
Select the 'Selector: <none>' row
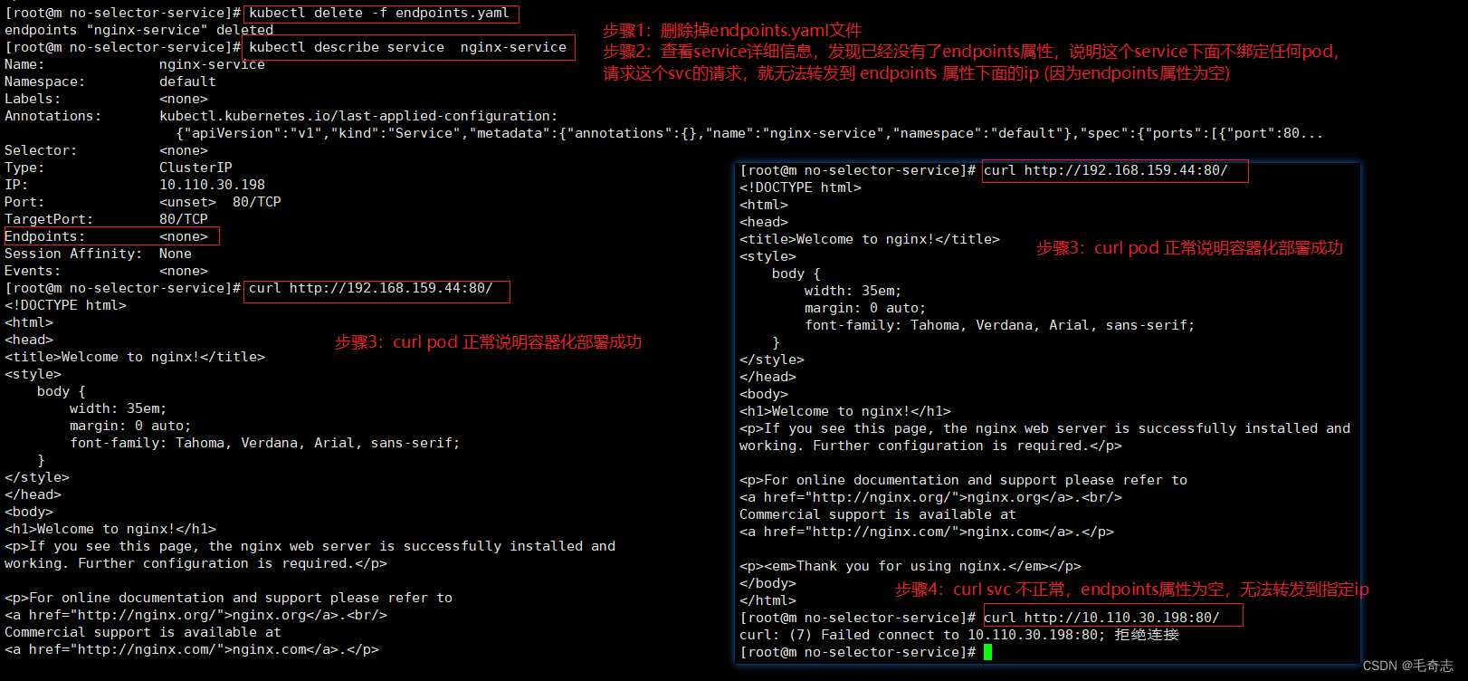point(106,150)
